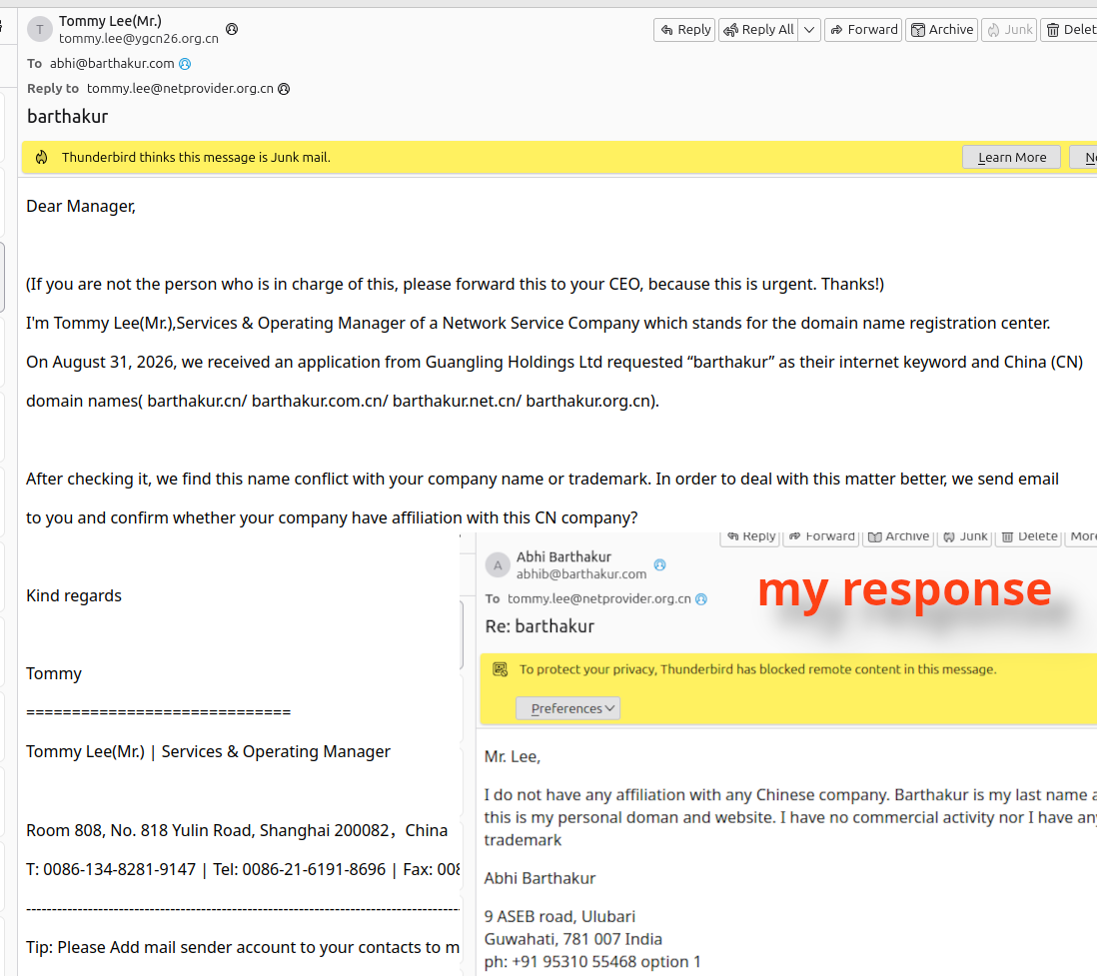Expand the Preferences dropdown for remote content
Screen dimensions: 1097x976
coord(568,708)
